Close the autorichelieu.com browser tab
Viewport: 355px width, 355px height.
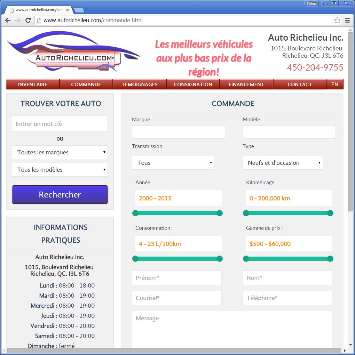(67, 10)
